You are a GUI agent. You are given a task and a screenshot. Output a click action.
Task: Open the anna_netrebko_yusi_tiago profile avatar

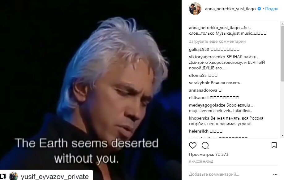click(195, 9)
